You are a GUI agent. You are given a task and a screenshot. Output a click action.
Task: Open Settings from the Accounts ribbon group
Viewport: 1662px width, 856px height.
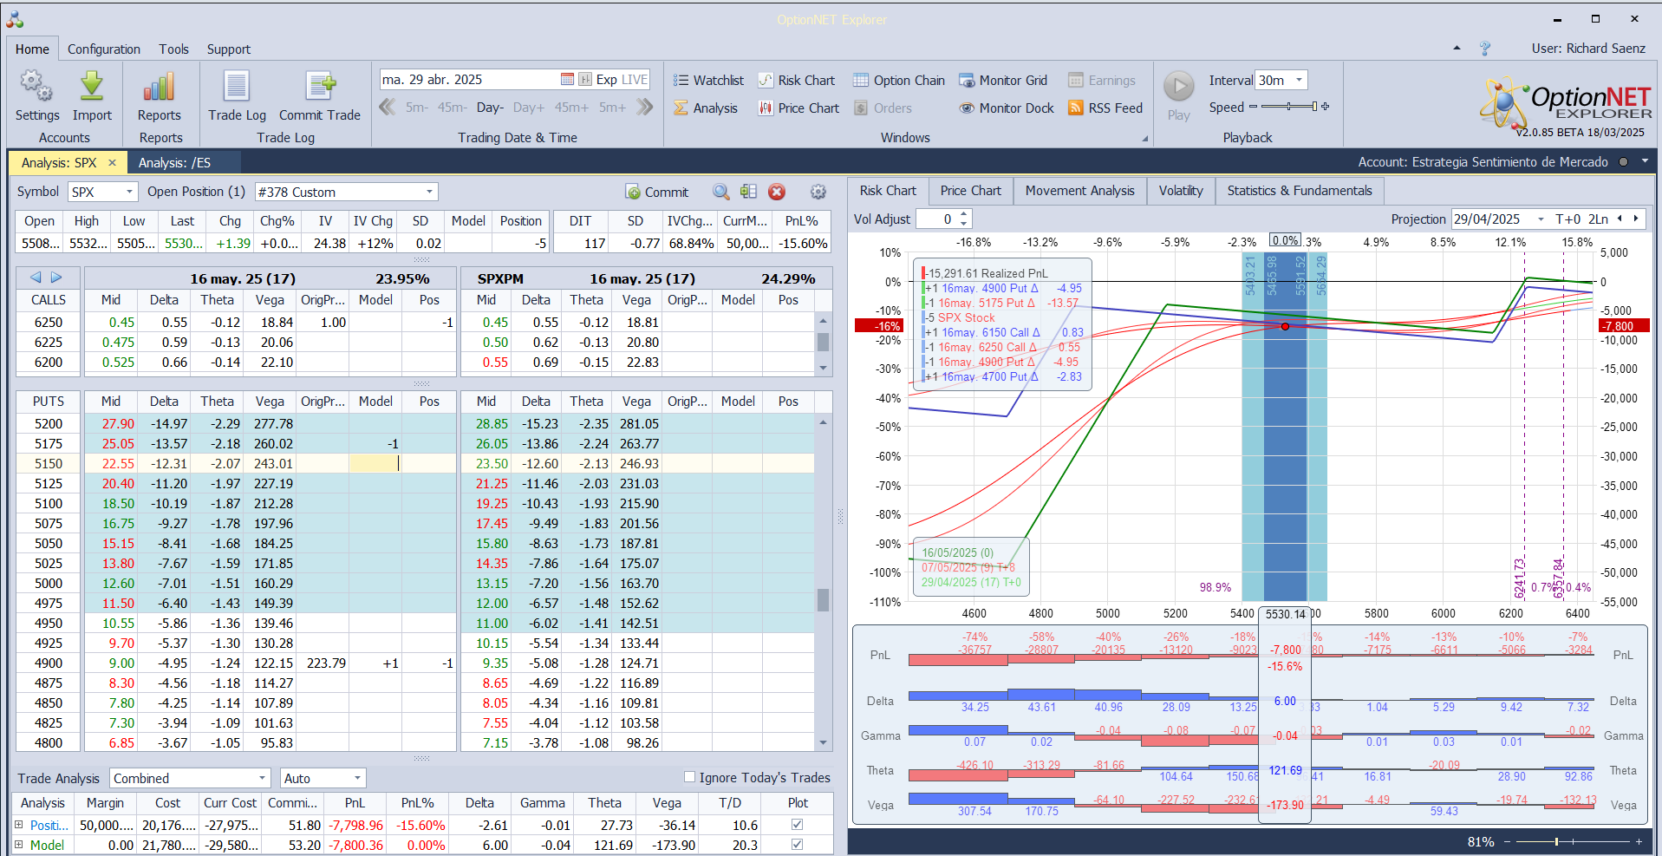(36, 96)
